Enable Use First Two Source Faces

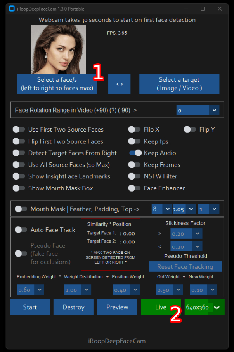pyautogui.click(x=16, y=129)
